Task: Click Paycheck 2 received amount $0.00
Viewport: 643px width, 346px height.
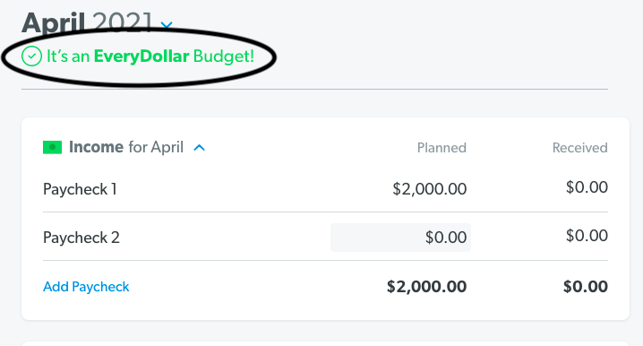Action: pos(587,236)
